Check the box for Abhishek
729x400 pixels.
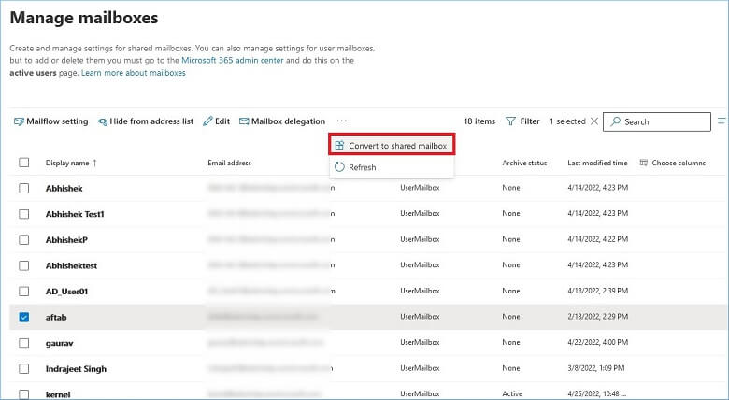pos(23,188)
